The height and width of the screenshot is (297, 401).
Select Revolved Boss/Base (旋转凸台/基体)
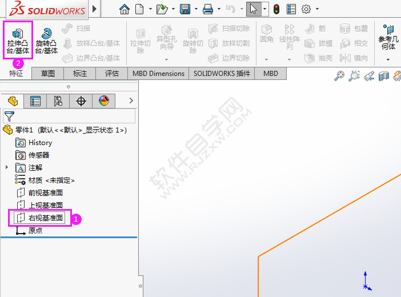(x=46, y=41)
